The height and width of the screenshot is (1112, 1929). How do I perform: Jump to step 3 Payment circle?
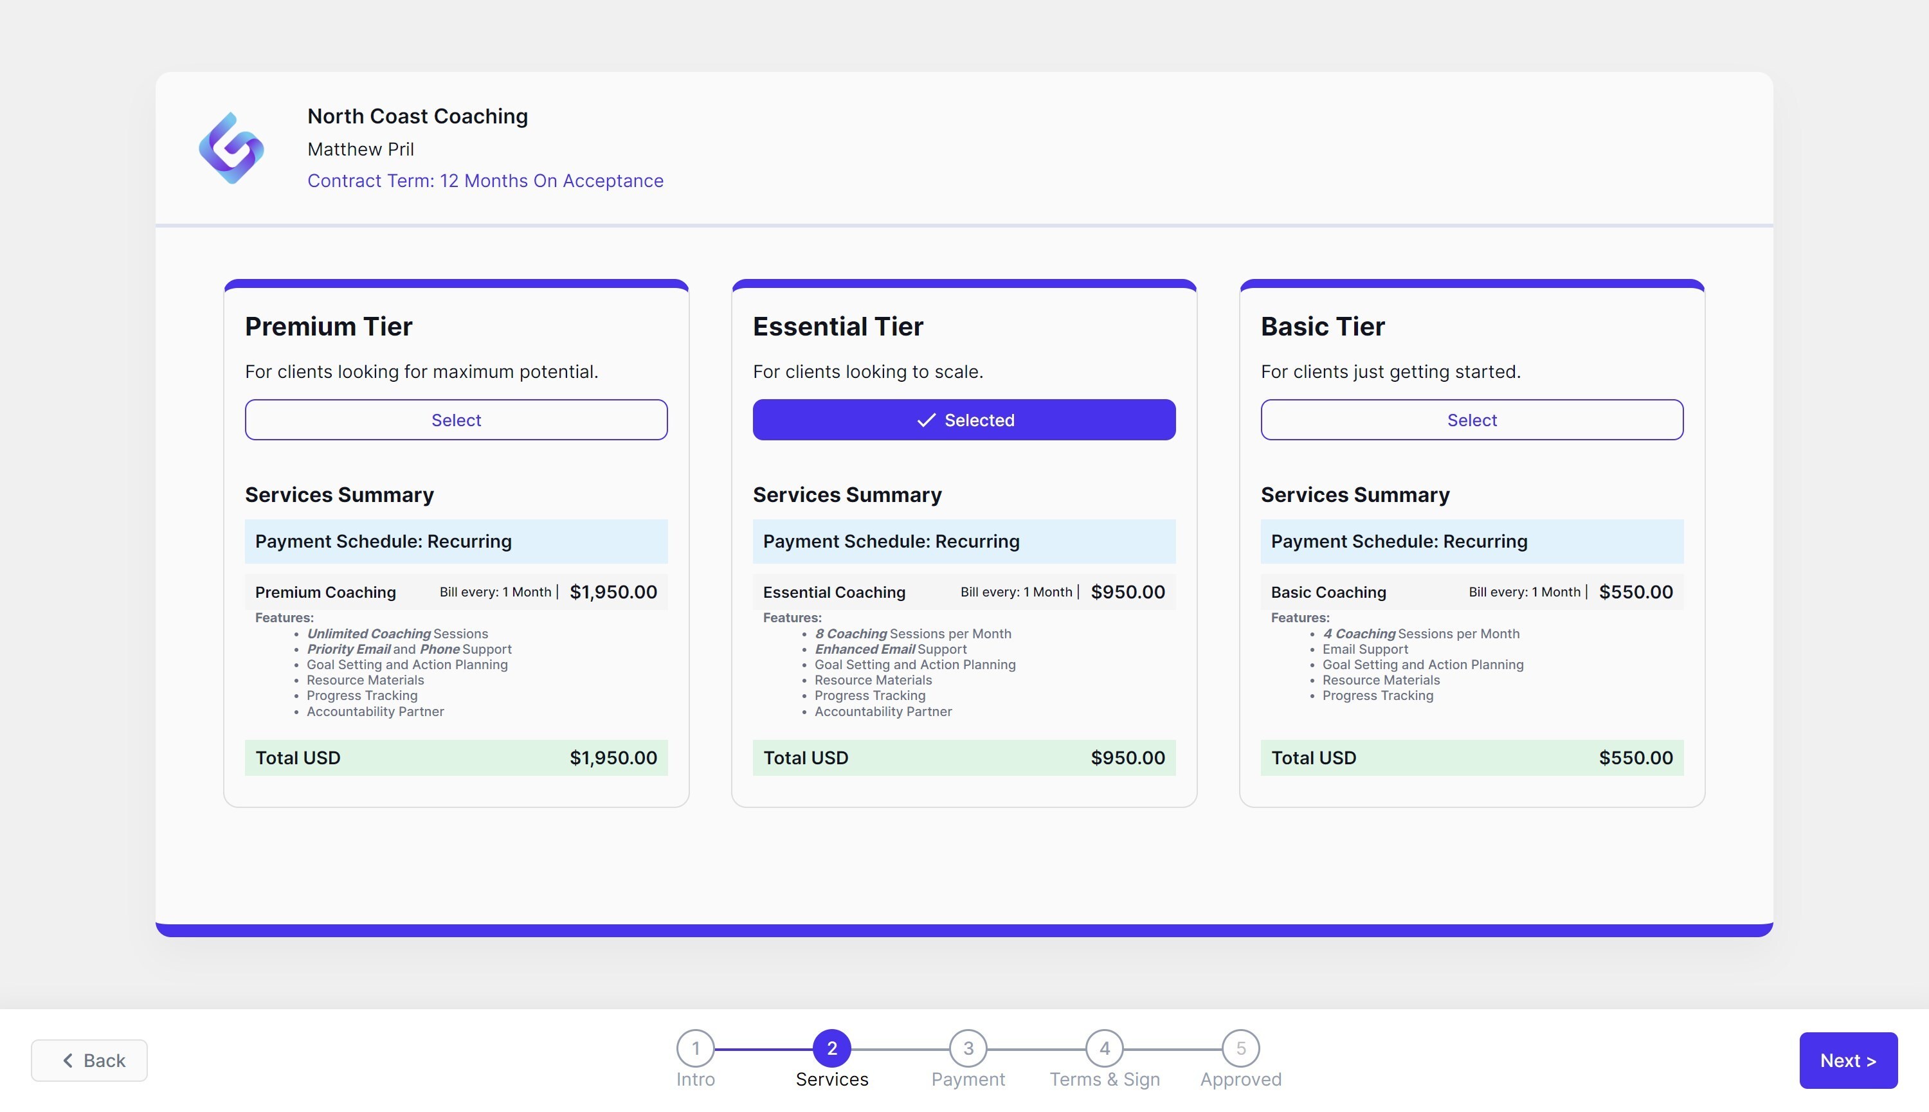tap(968, 1048)
